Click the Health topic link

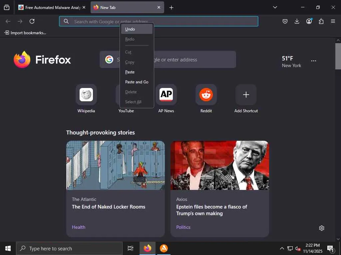pyautogui.click(x=79, y=227)
